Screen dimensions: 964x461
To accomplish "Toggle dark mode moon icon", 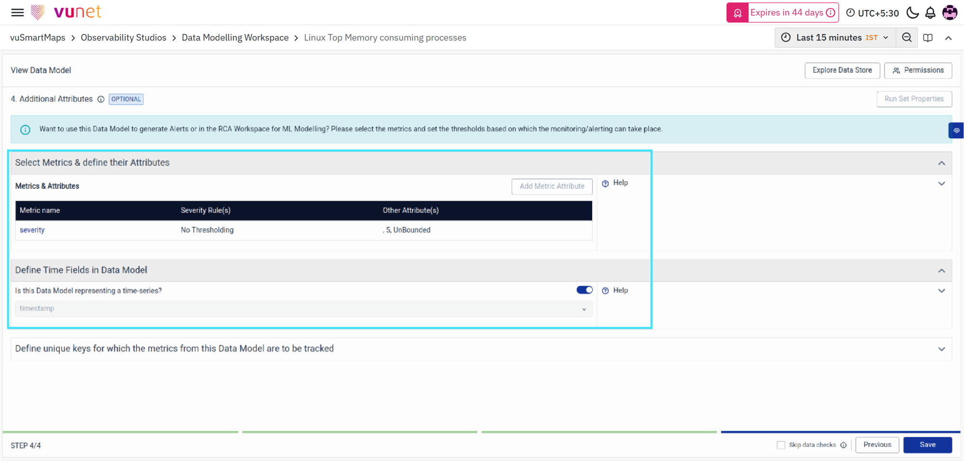I will point(912,13).
